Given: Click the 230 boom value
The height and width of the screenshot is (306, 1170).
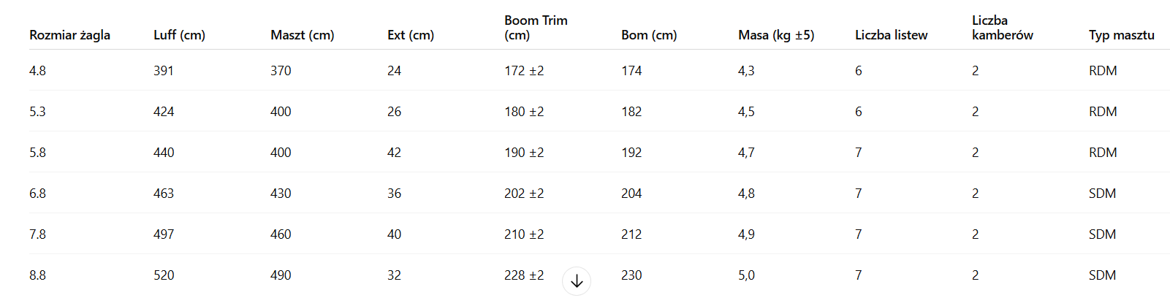Looking at the screenshot, I should click(x=631, y=275).
